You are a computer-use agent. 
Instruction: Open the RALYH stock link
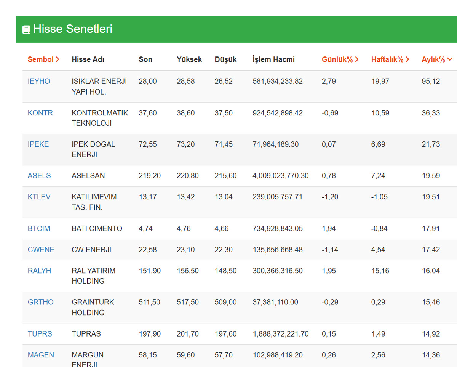pos(40,271)
